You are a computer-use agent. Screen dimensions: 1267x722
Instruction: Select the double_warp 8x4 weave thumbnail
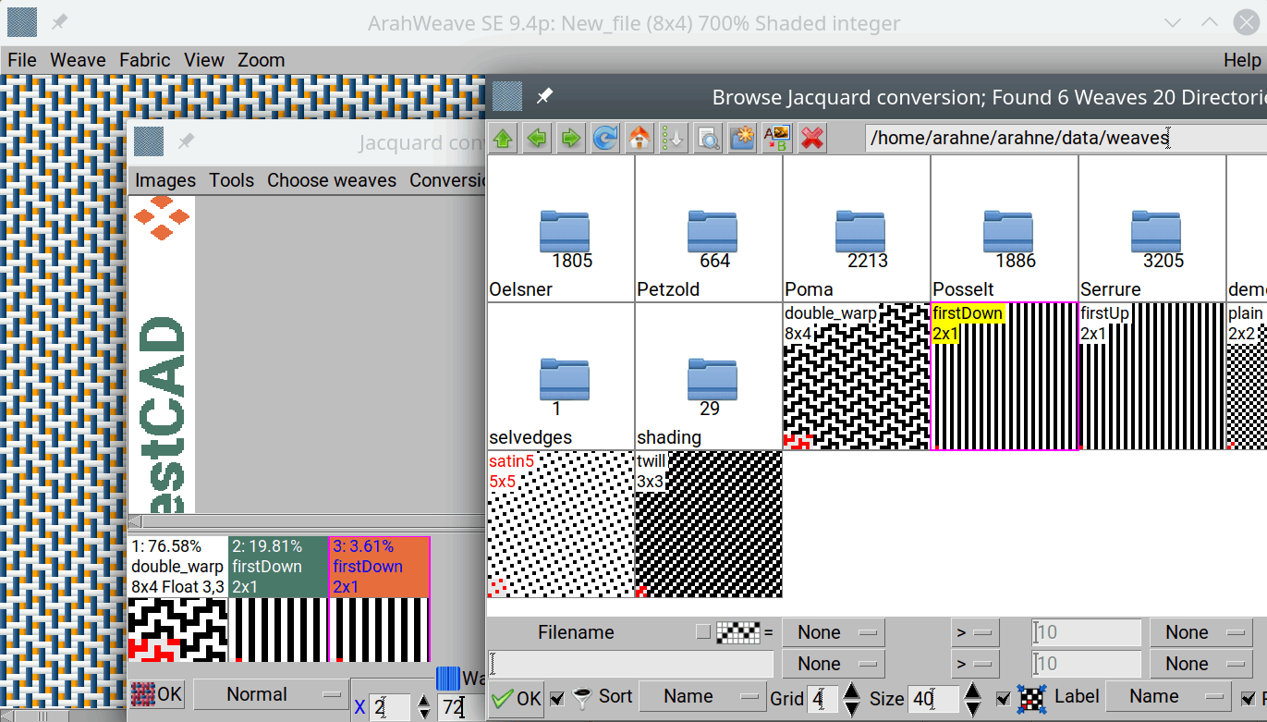tap(857, 376)
